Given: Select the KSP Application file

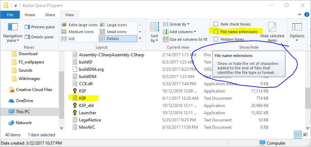Looking at the screenshot, I should (82, 91).
